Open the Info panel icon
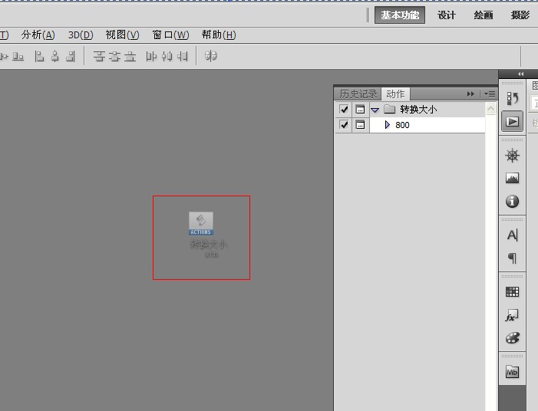Viewport: 538px width, 411px height. pos(512,202)
